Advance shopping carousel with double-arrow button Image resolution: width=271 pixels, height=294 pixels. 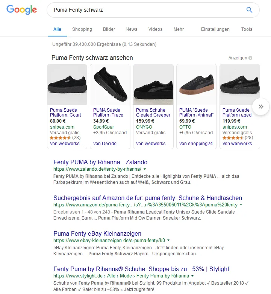[261, 106]
